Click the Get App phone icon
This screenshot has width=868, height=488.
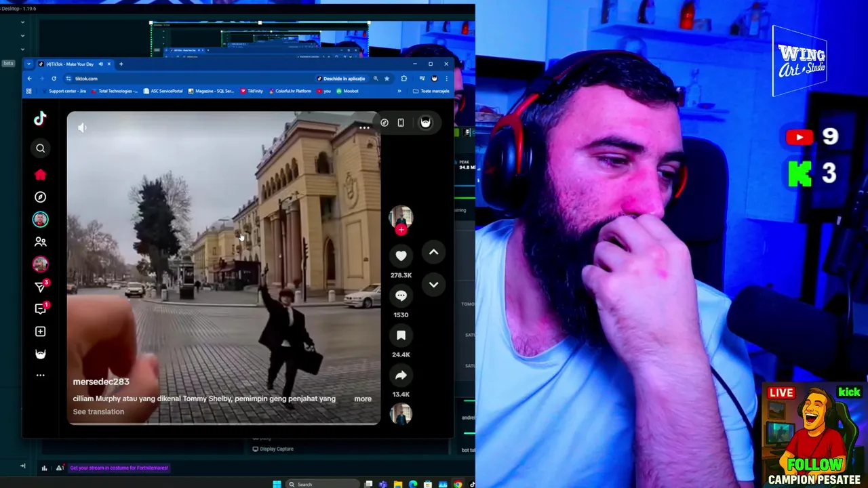[401, 123]
